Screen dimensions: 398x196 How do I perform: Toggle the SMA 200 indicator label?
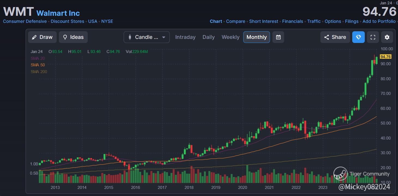coord(39,72)
